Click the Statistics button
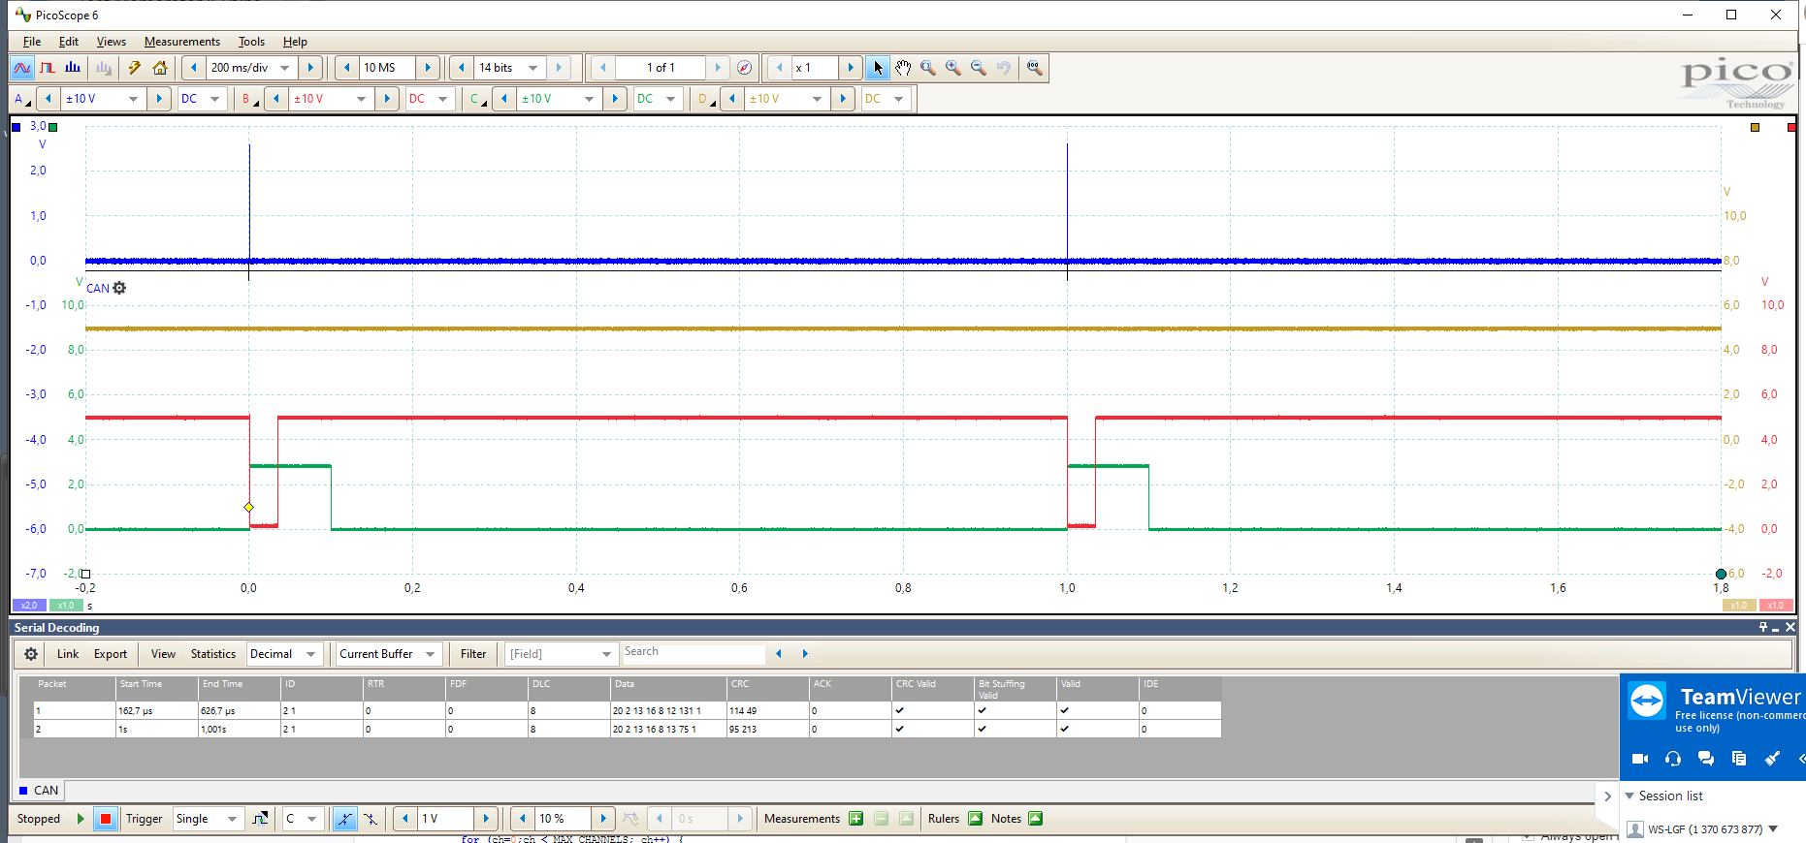This screenshot has width=1806, height=843. click(213, 654)
